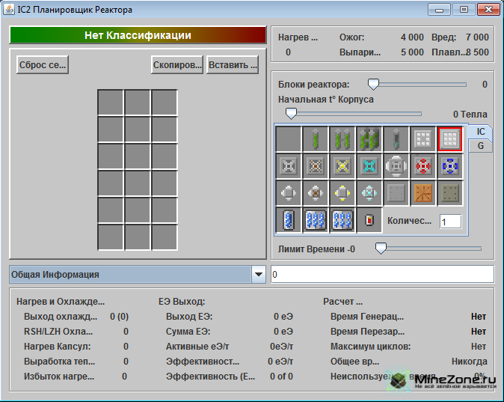This screenshot has height=402, width=504.
Task: Select the plain gray heat vent
Action: [289, 166]
